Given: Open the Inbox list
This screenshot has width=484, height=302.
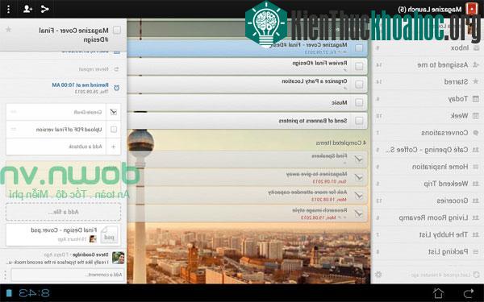Looking at the screenshot, I should (x=428, y=48).
